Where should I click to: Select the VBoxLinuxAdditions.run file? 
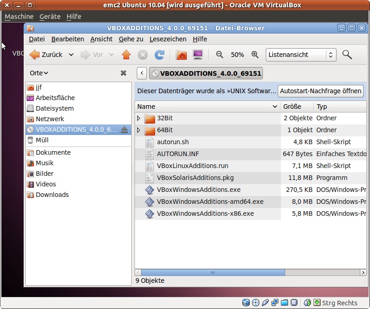coord(192,166)
